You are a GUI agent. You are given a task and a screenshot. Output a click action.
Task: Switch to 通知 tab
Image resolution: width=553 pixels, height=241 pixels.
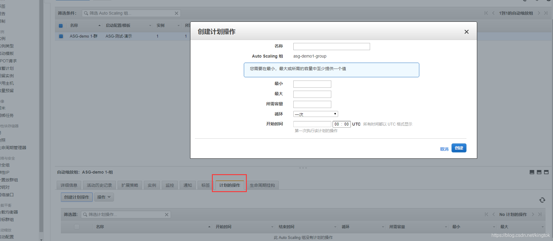point(188,185)
